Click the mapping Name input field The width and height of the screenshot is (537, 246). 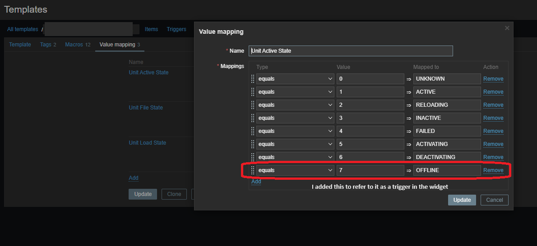pyautogui.click(x=350, y=51)
